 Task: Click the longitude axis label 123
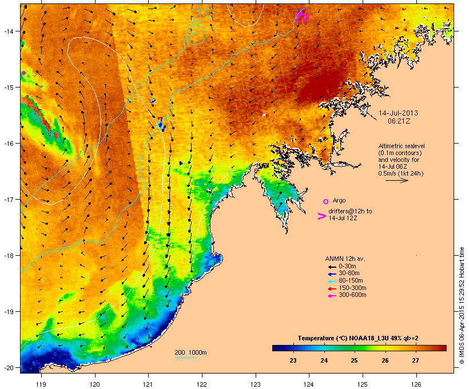(256, 384)
